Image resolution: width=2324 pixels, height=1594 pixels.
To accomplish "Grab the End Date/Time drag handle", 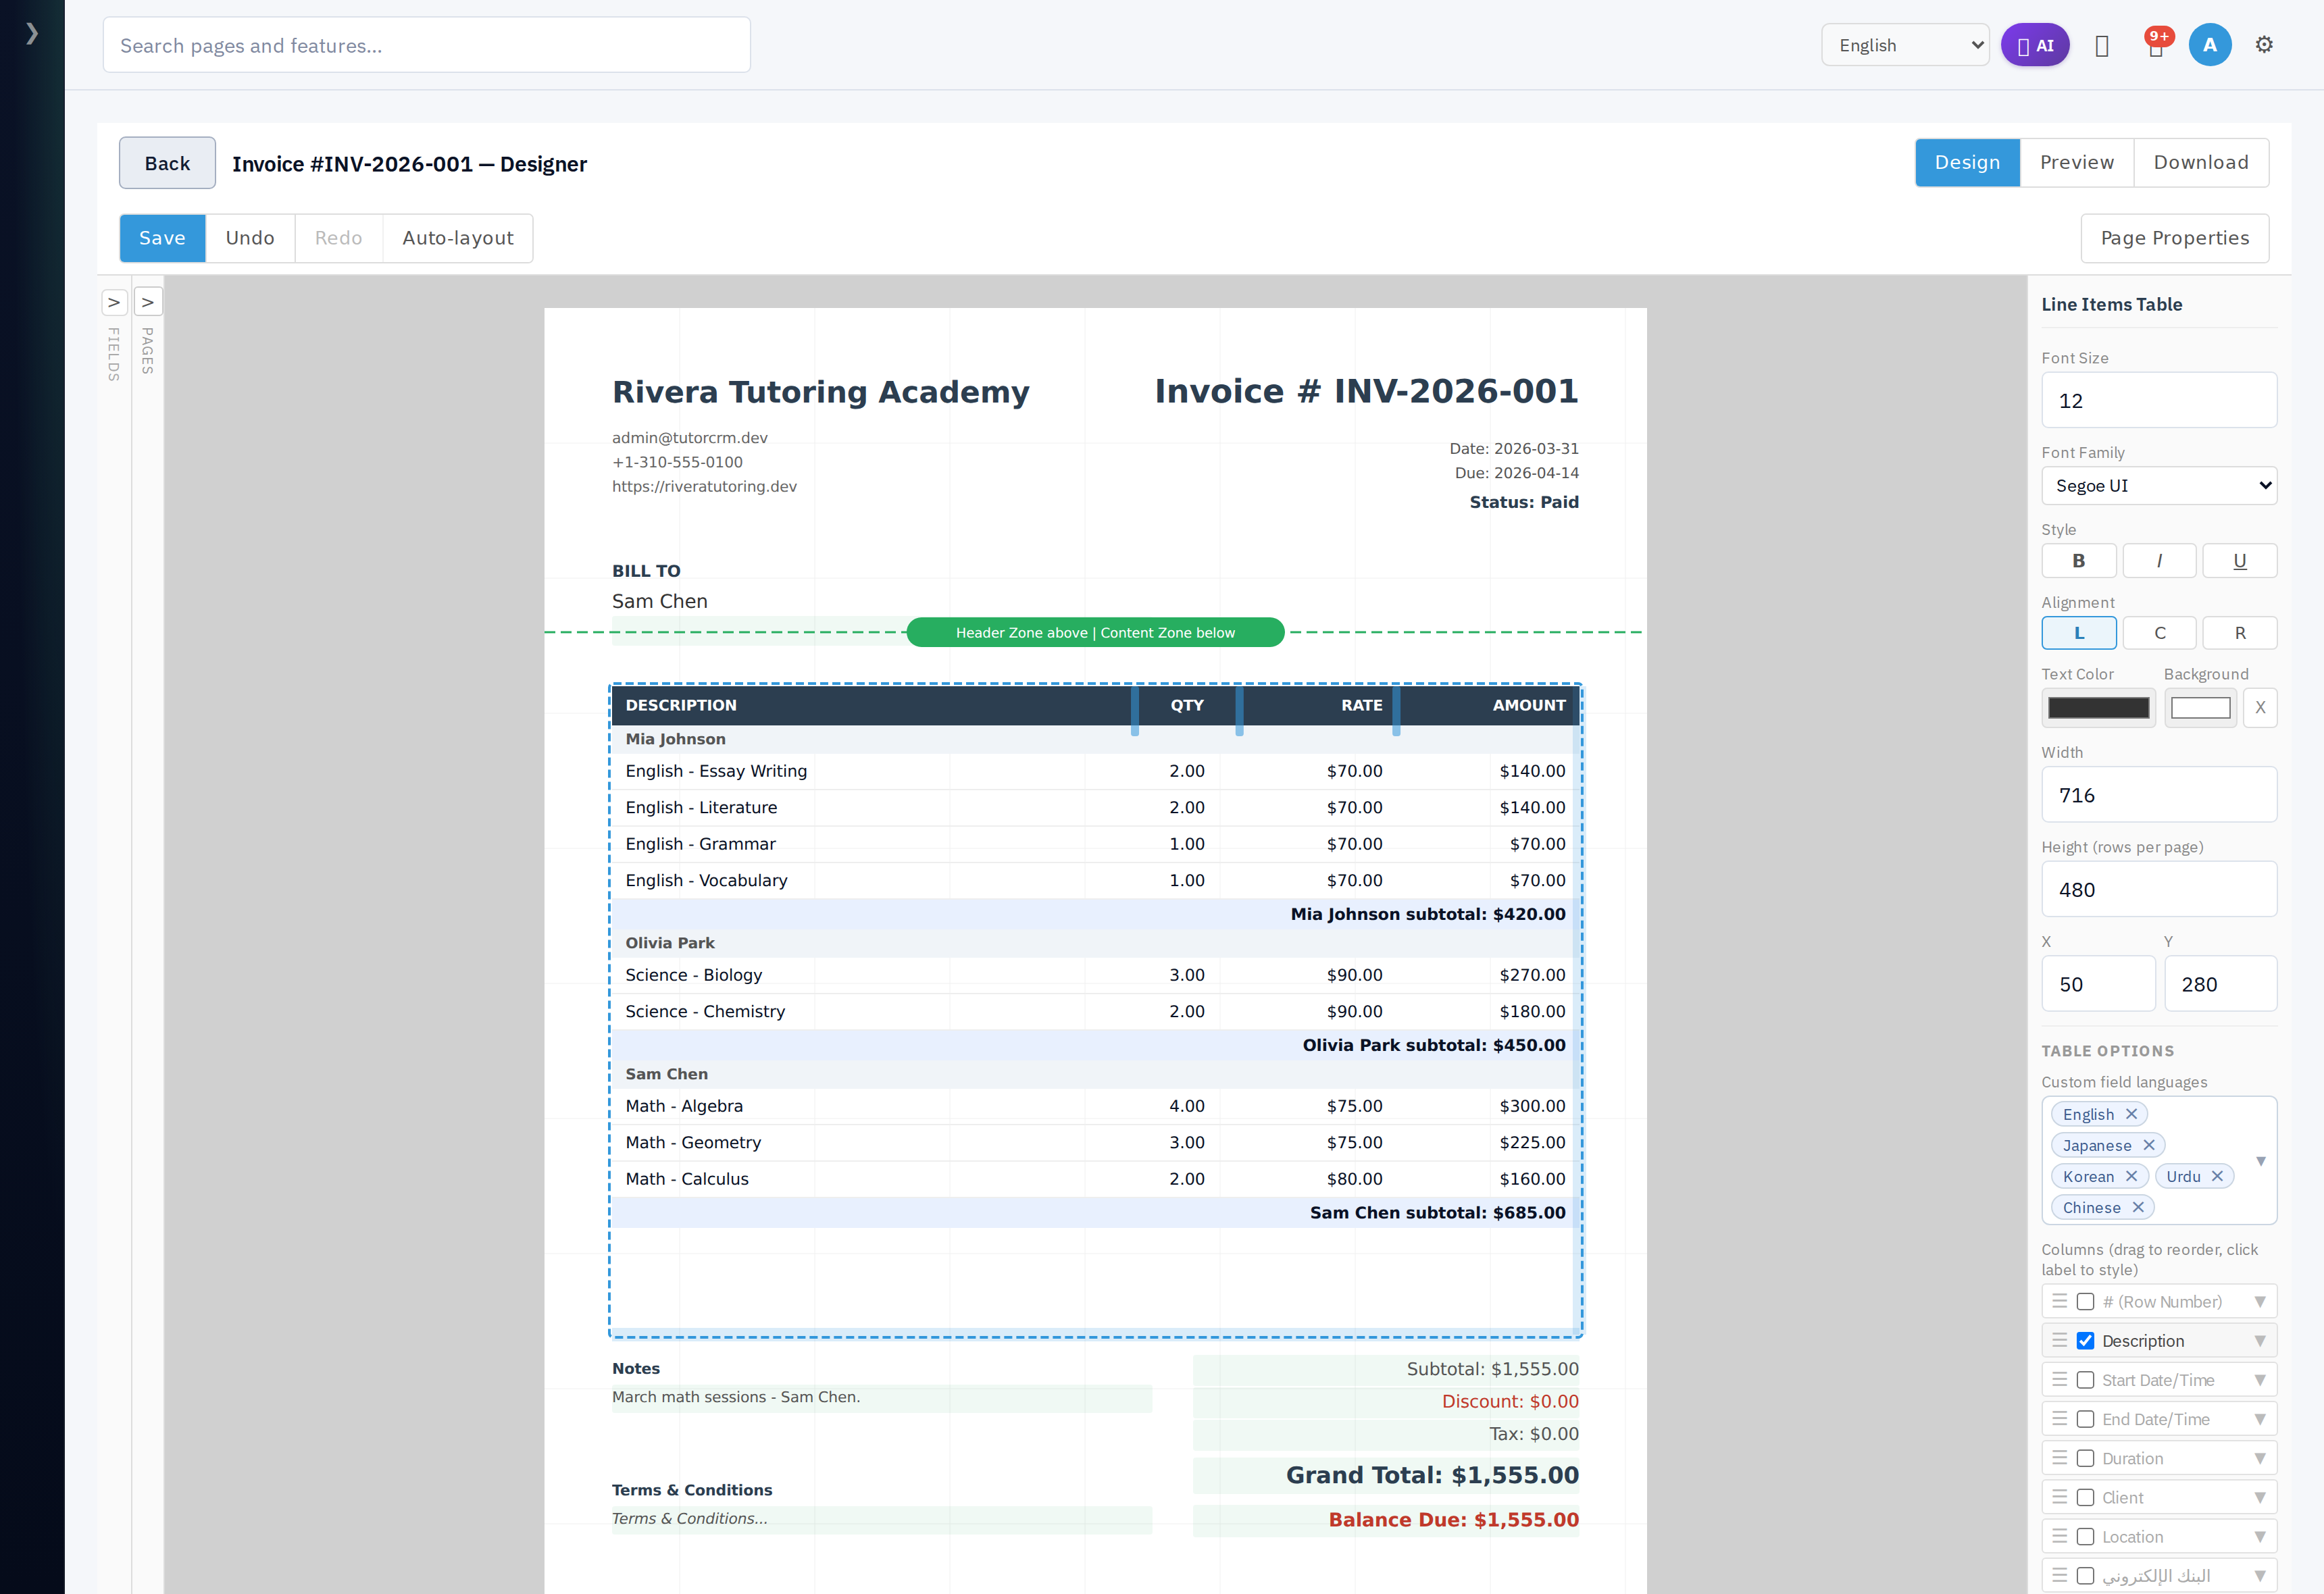I will (x=2060, y=1419).
